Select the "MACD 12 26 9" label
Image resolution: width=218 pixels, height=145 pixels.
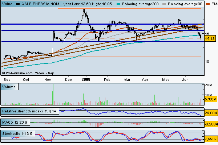[15, 123]
